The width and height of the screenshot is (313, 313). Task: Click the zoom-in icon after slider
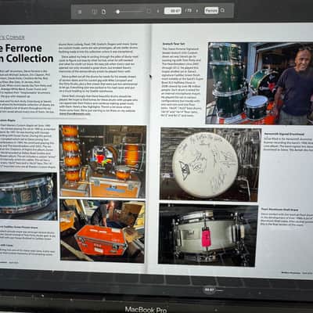(x=149, y=11)
